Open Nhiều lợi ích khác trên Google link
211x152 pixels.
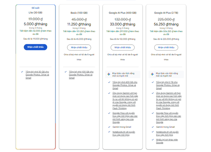[167, 141]
